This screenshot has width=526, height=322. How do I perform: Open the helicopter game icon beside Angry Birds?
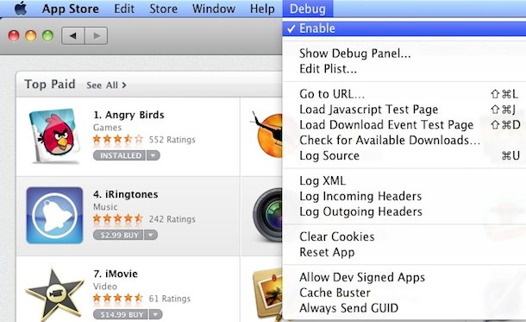(x=267, y=135)
